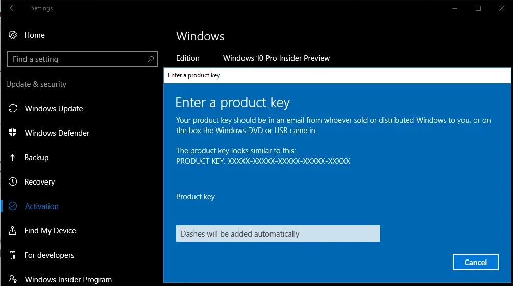Cancel the product key dialog
This screenshot has height=286, width=513.
(475, 262)
